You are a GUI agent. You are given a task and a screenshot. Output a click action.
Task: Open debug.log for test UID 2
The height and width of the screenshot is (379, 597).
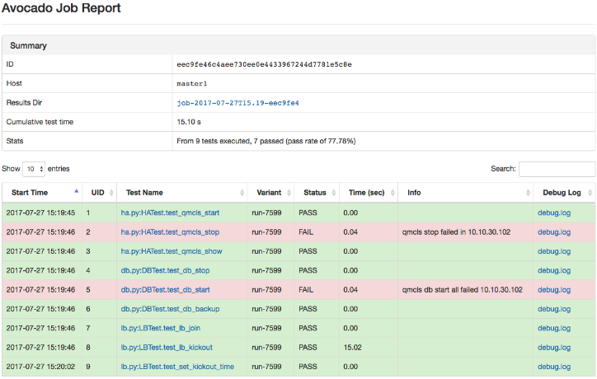(553, 232)
